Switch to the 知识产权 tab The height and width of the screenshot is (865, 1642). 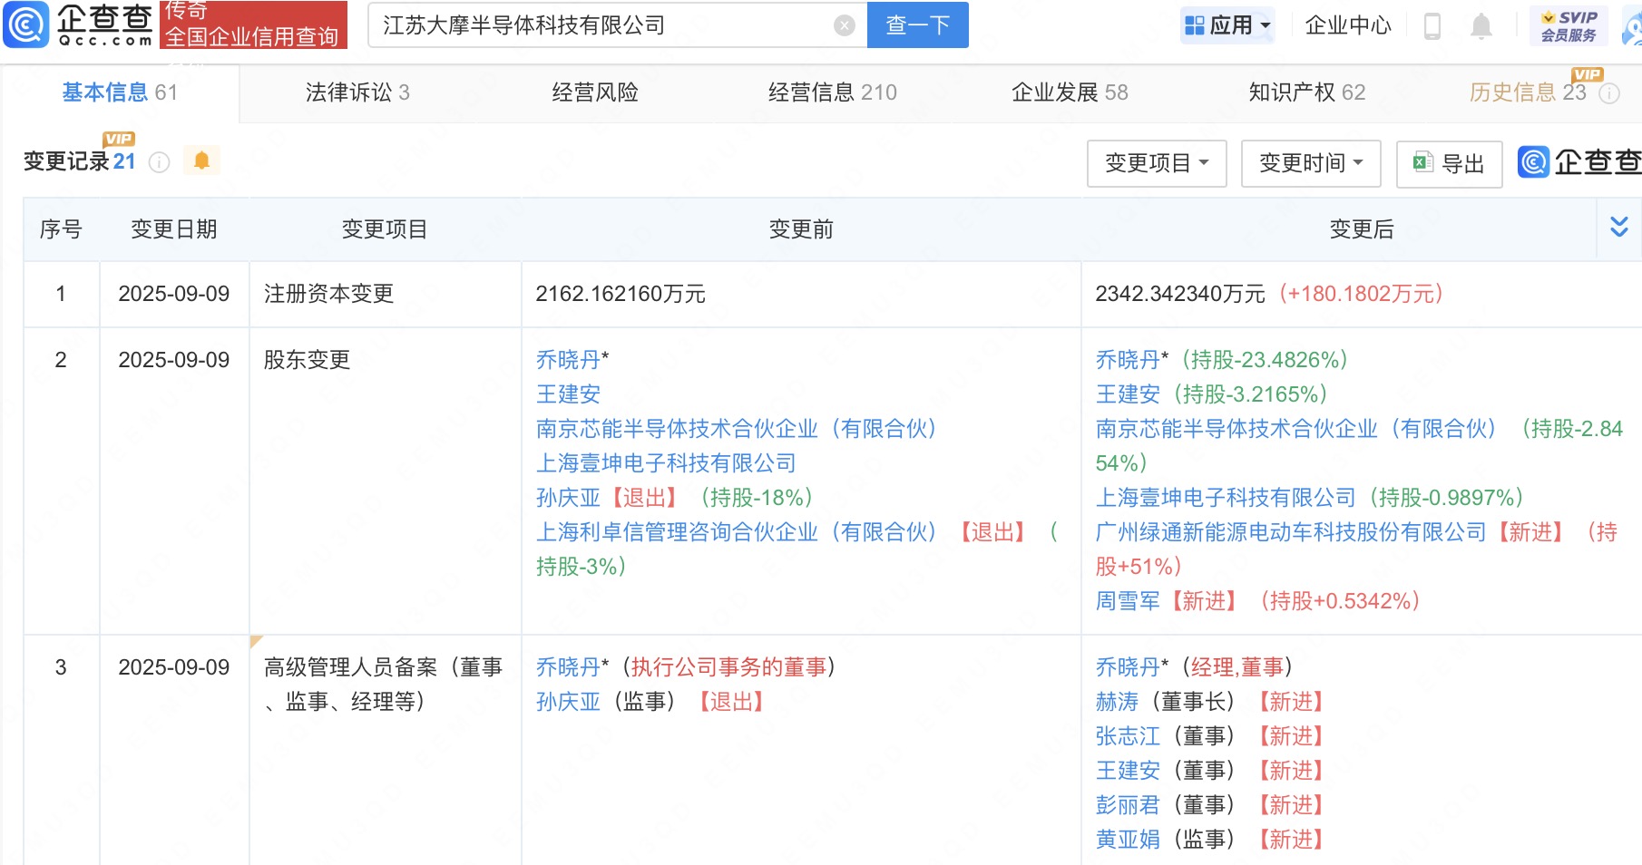[1306, 92]
